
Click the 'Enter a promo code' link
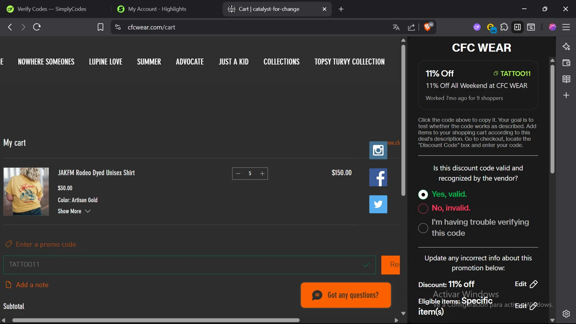[x=41, y=244]
